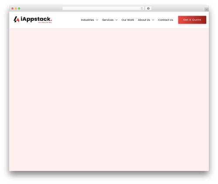Close the browser window with red button
The image size is (218, 184).
(x=13, y=9)
